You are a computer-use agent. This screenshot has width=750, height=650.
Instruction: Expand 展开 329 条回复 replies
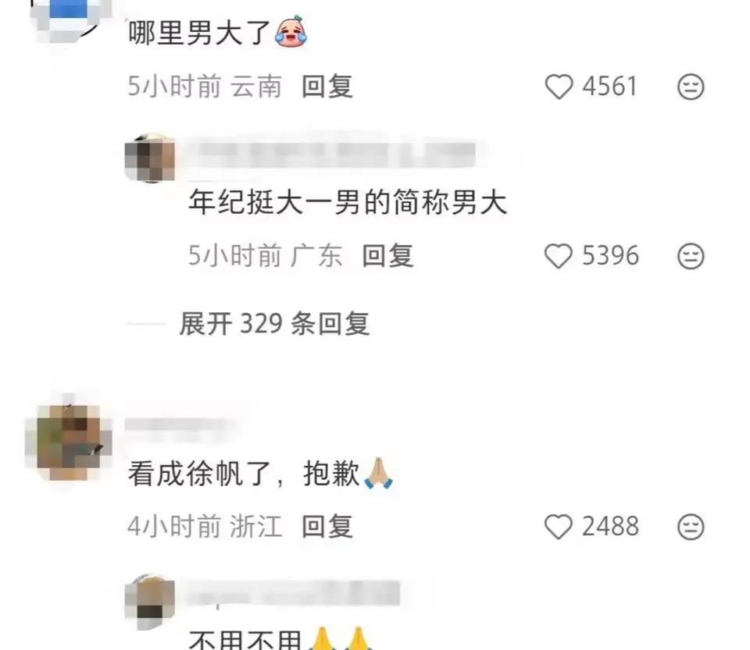pos(274,324)
